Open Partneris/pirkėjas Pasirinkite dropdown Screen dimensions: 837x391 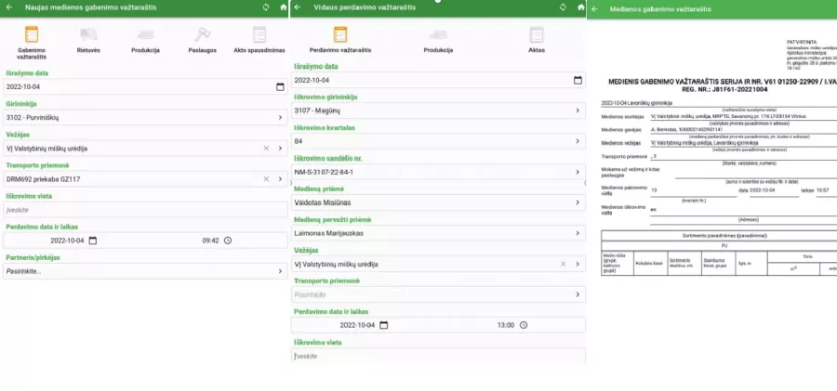[280, 271]
